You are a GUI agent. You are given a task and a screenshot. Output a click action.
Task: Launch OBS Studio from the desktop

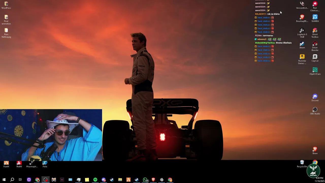coord(315,111)
